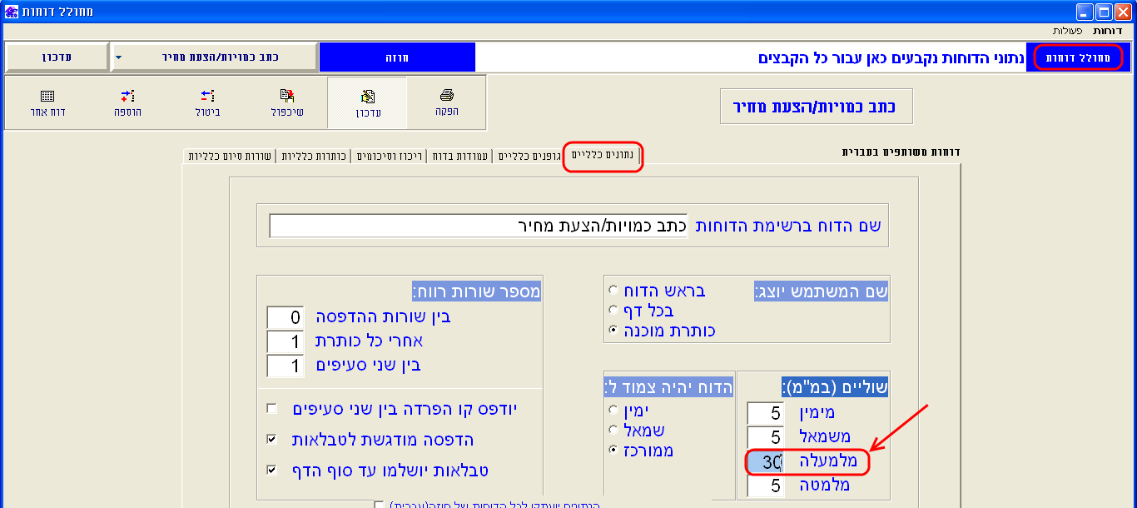The width and height of the screenshot is (1137, 508).
Task: Click the הוספה add icon
Action: point(127,95)
